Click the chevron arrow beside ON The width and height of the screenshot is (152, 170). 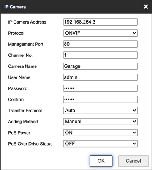point(134,133)
